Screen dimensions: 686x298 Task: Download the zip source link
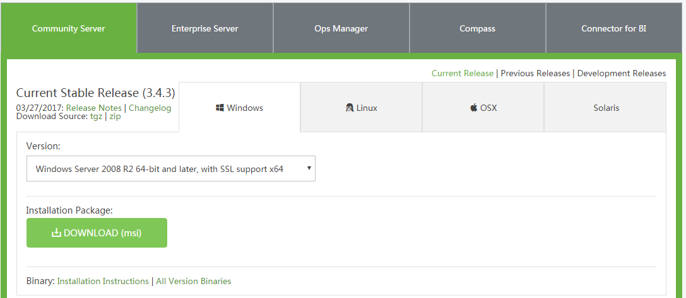(115, 117)
